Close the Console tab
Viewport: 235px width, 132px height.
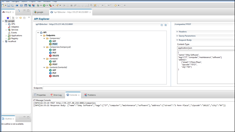(79, 95)
